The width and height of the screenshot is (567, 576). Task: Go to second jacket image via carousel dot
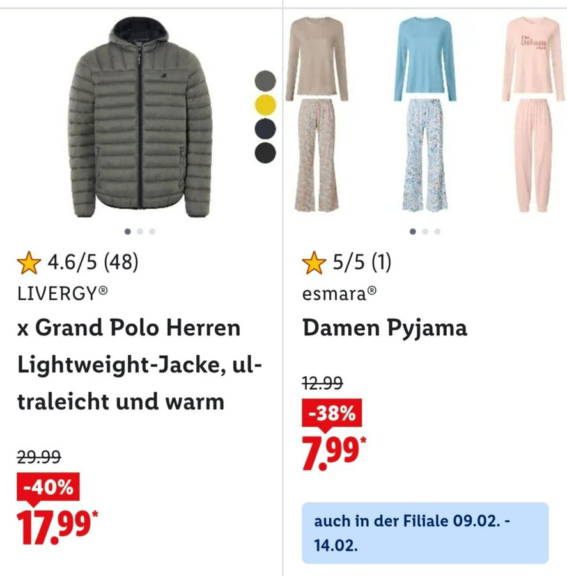(140, 232)
